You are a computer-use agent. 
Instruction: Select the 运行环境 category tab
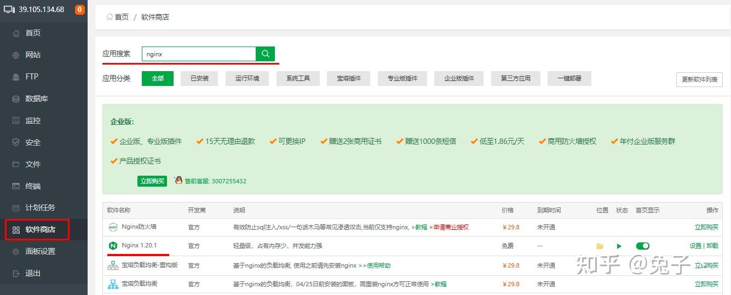click(x=247, y=78)
